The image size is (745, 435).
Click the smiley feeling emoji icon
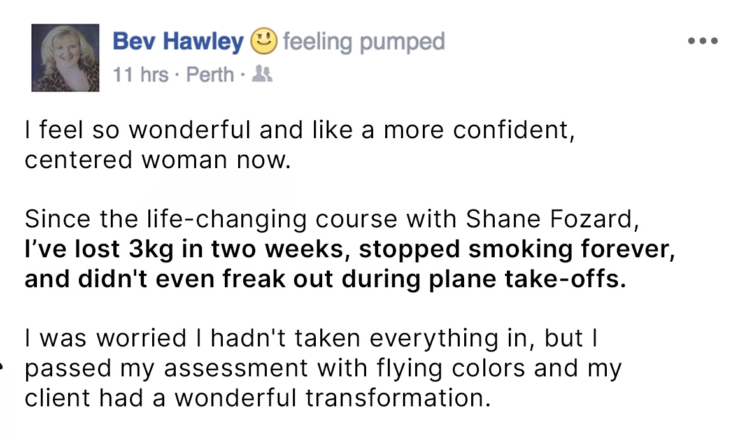[x=264, y=42]
